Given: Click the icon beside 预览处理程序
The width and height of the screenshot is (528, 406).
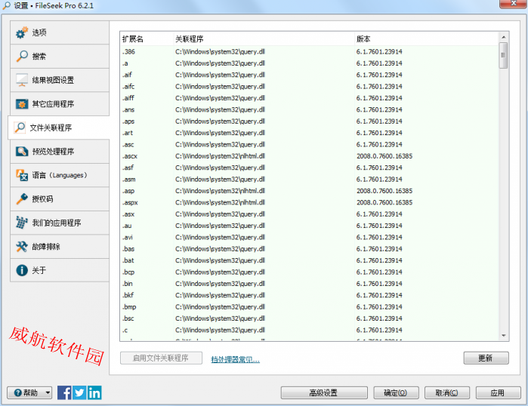Looking at the screenshot, I should pos(22,152).
